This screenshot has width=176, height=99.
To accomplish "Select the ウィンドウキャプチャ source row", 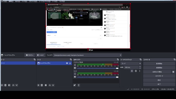I will pos(54,63).
